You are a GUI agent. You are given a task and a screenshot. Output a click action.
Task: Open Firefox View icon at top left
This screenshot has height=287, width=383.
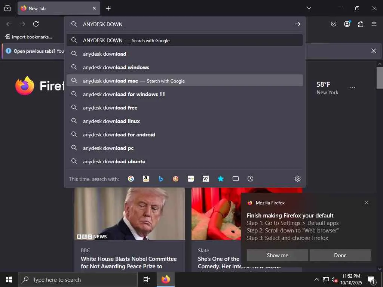click(7, 8)
